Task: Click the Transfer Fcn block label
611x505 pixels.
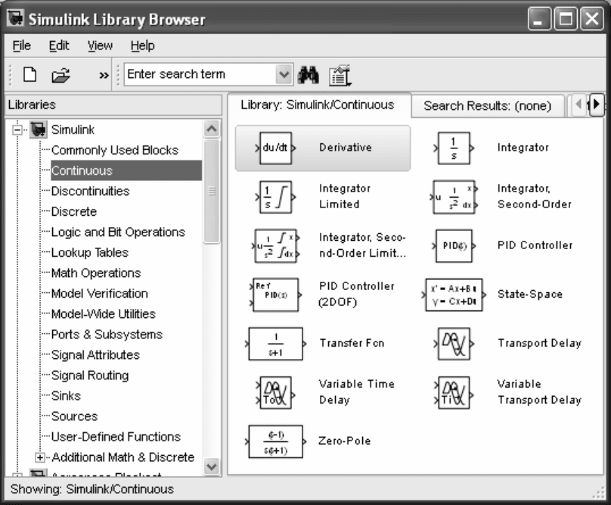Action: coord(352,343)
